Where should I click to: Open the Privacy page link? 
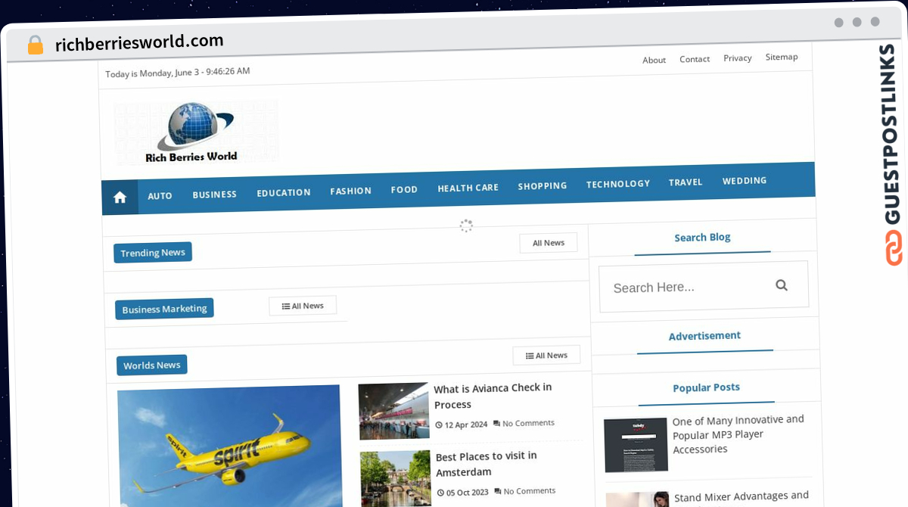point(738,58)
